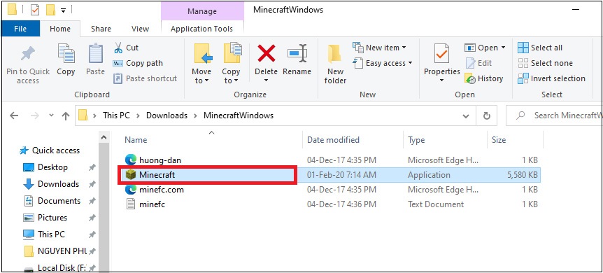603x273 pixels.
Task: Click Select all in Select group
Action: 540,48
